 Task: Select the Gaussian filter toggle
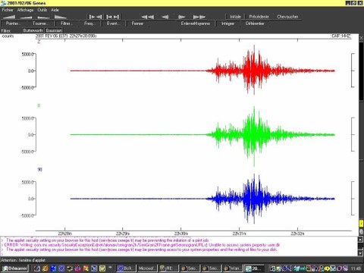tap(54, 30)
